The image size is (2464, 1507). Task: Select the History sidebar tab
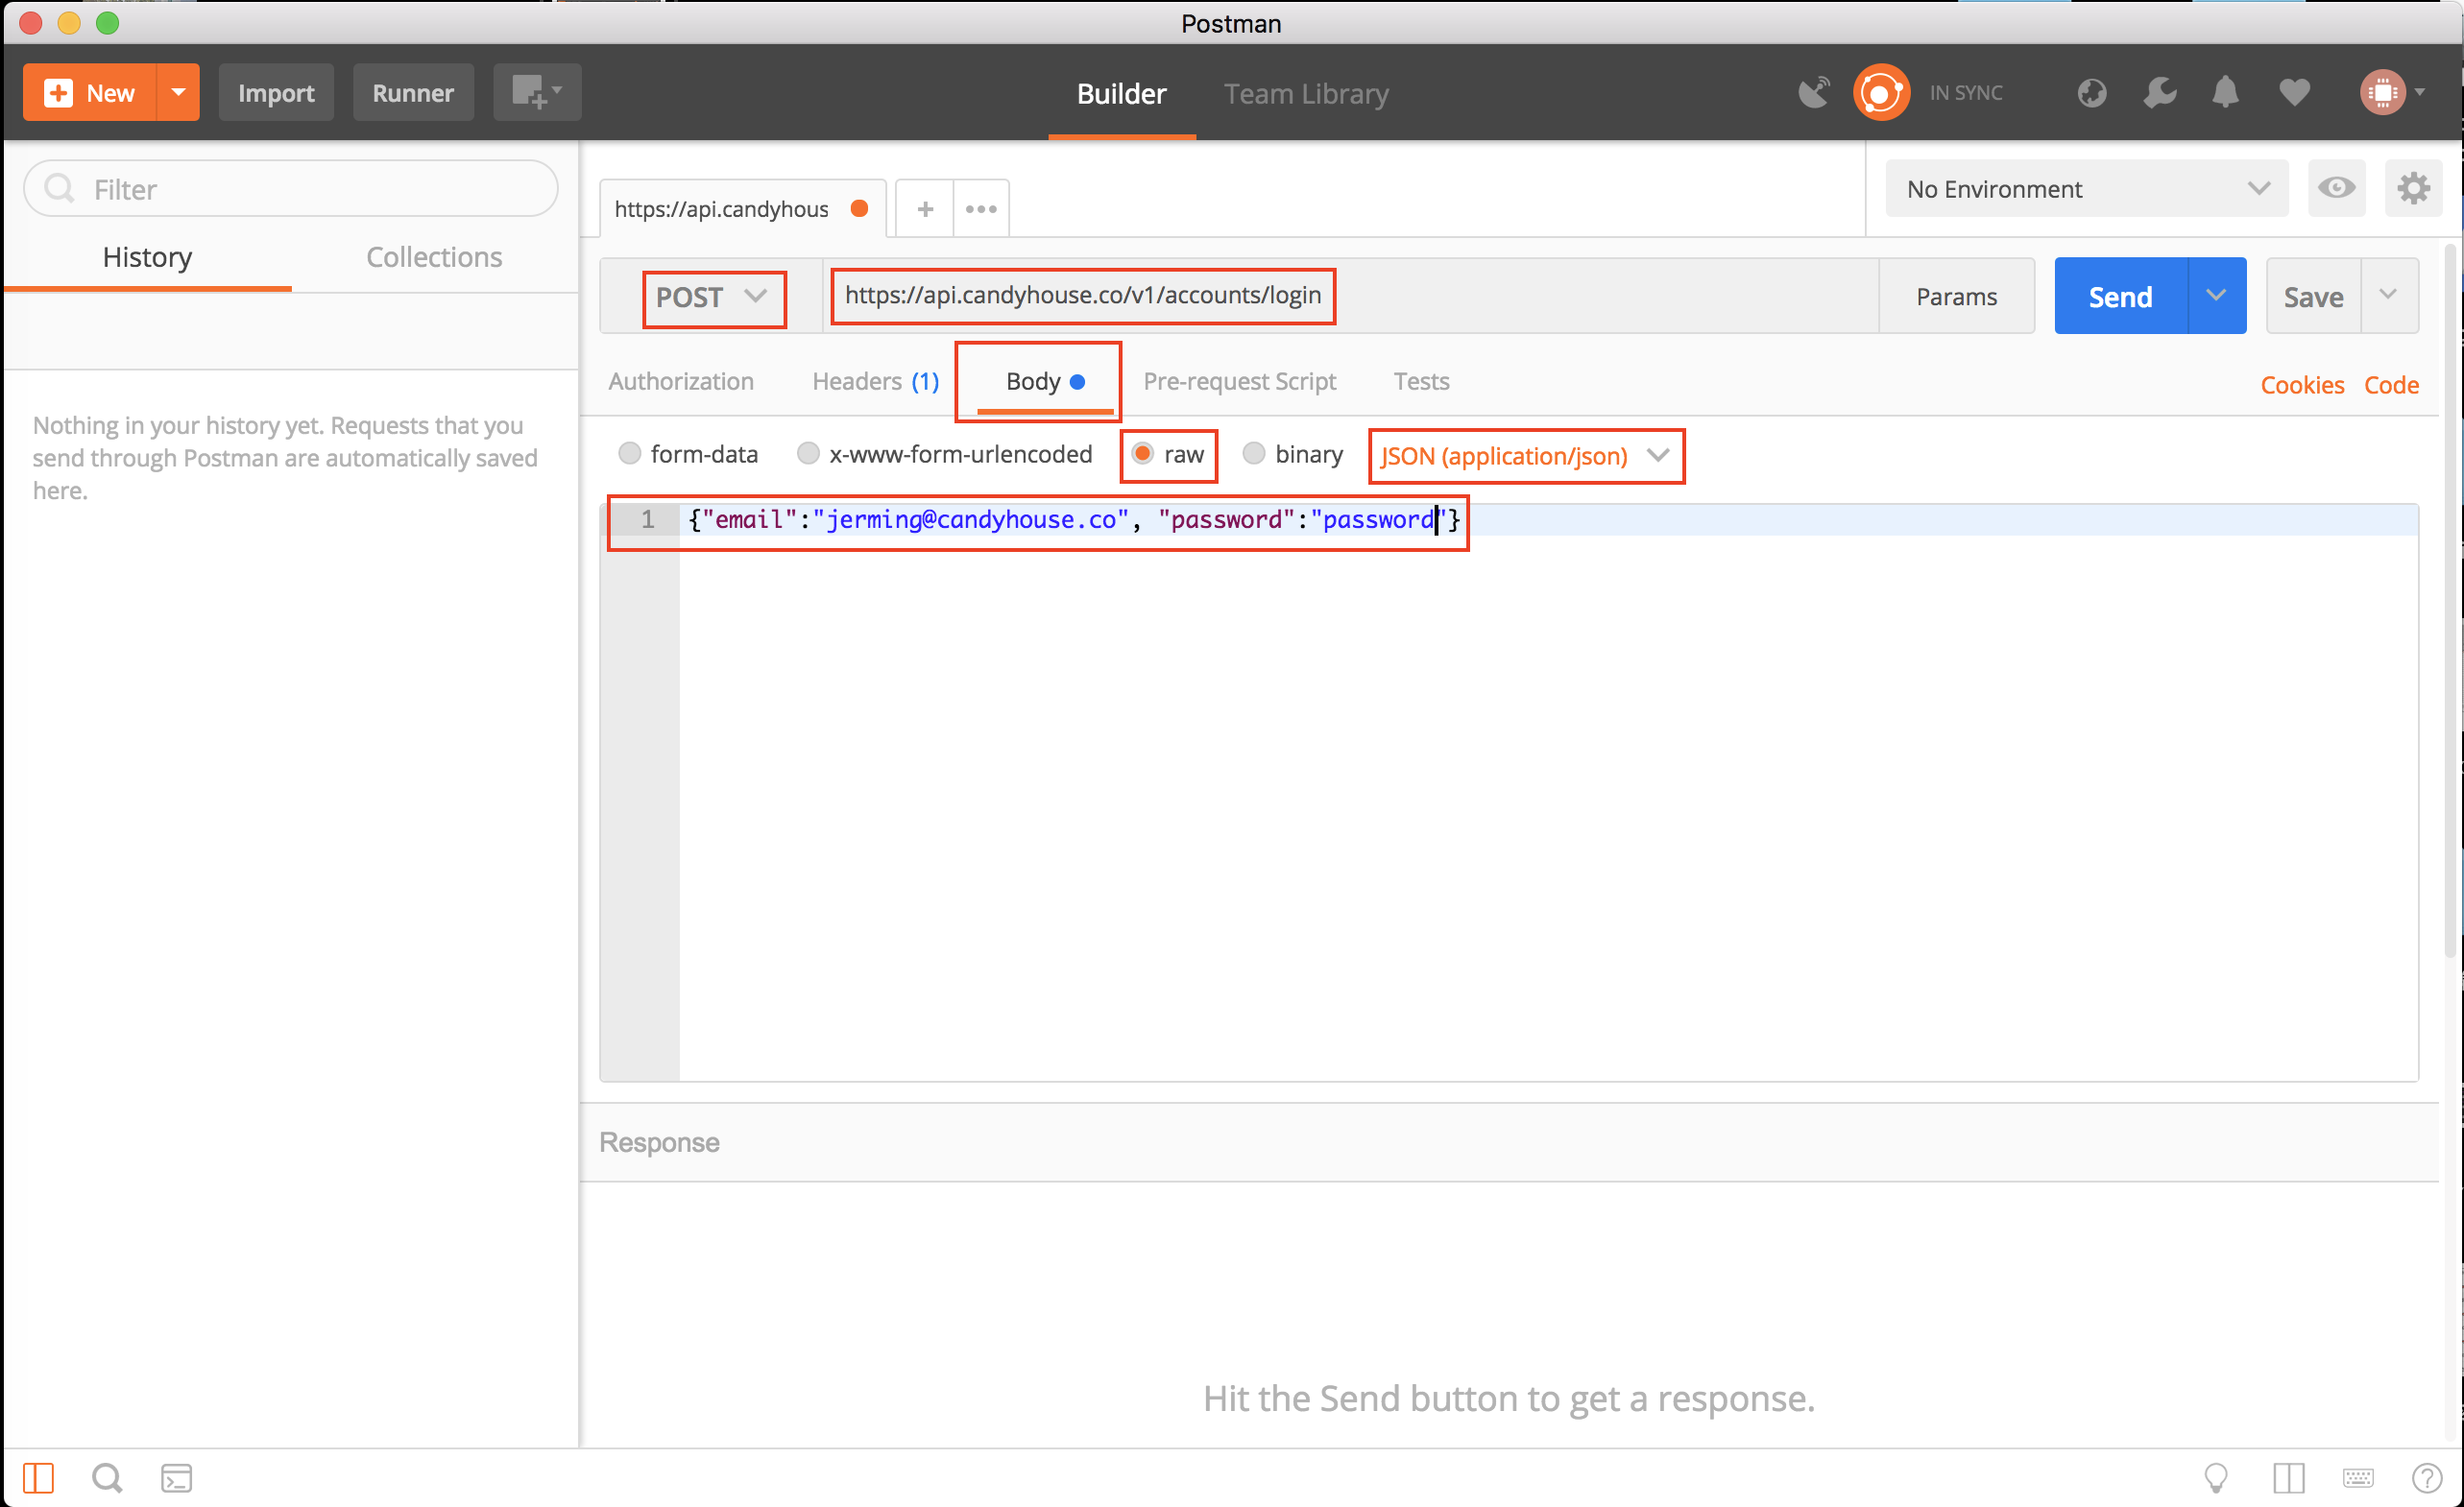tap(147, 258)
